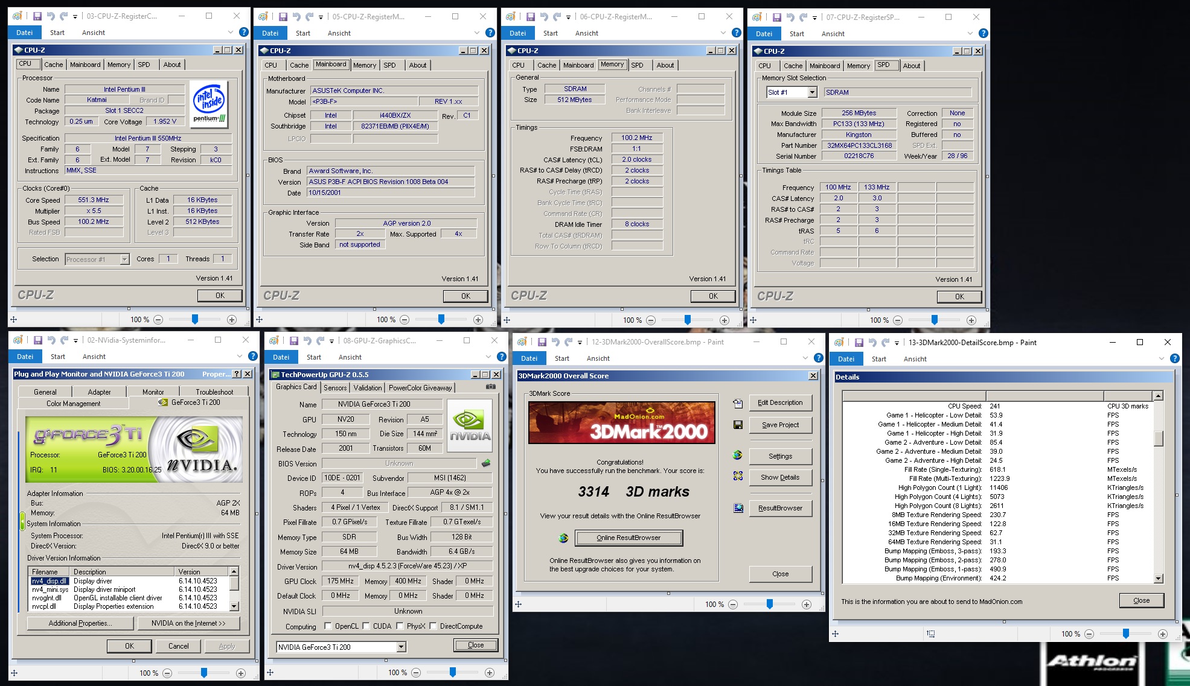Enable the DirectCompute checkbox in GPU-Z
This screenshot has width=1190, height=686.
[x=433, y=626]
